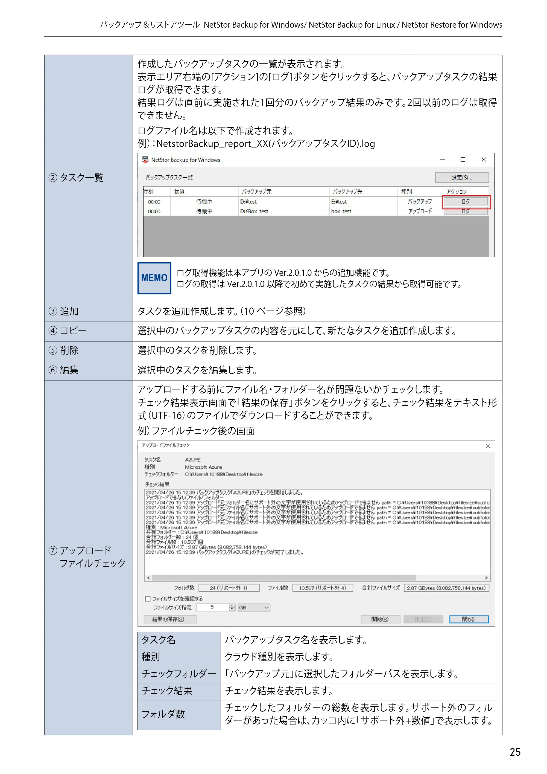Open the GB unit dropdown
Image resolution: width=547 pixels, height=774 pixels.
pyautogui.click(x=254, y=607)
